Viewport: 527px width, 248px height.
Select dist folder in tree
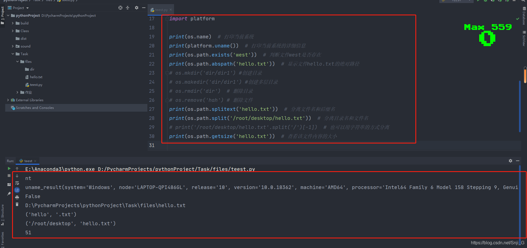(21, 39)
